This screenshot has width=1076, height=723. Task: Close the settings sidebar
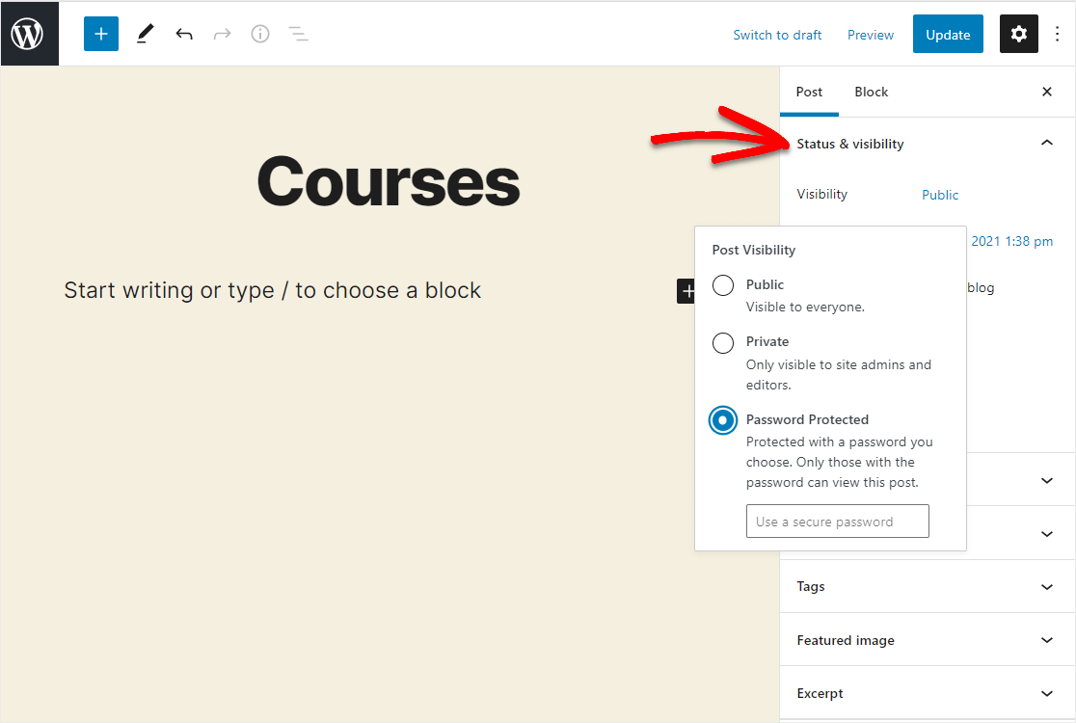pyautogui.click(x=1046, y=92)
